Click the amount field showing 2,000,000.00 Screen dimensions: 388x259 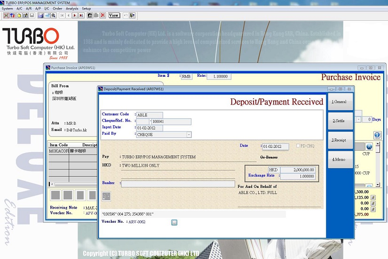pyautogui.click(x=298, y=170)
